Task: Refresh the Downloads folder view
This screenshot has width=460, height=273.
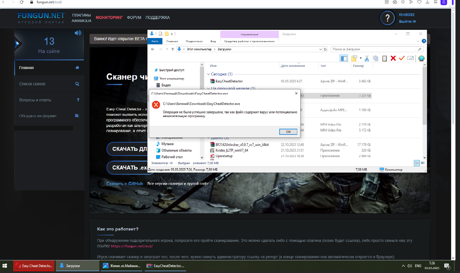Action: tap(325, 49)
